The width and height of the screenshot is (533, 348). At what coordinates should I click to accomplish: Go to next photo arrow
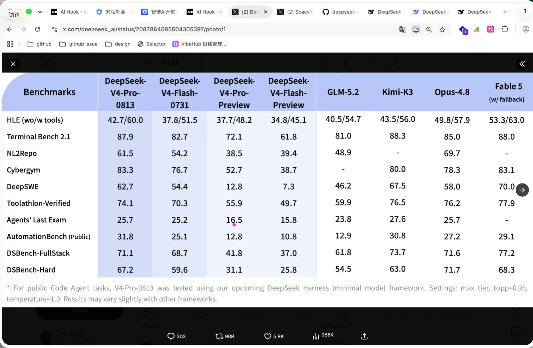522,190
